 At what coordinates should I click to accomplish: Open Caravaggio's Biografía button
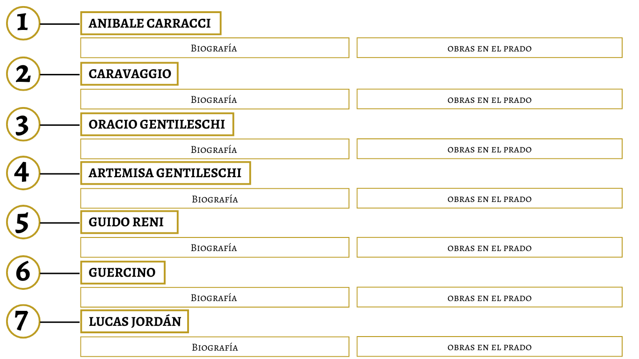215,99
